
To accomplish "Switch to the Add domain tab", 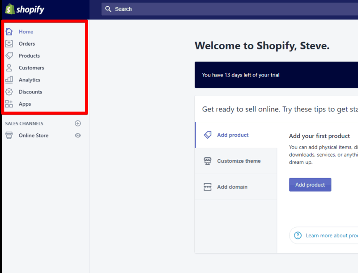I will click(x=236, y=187).
